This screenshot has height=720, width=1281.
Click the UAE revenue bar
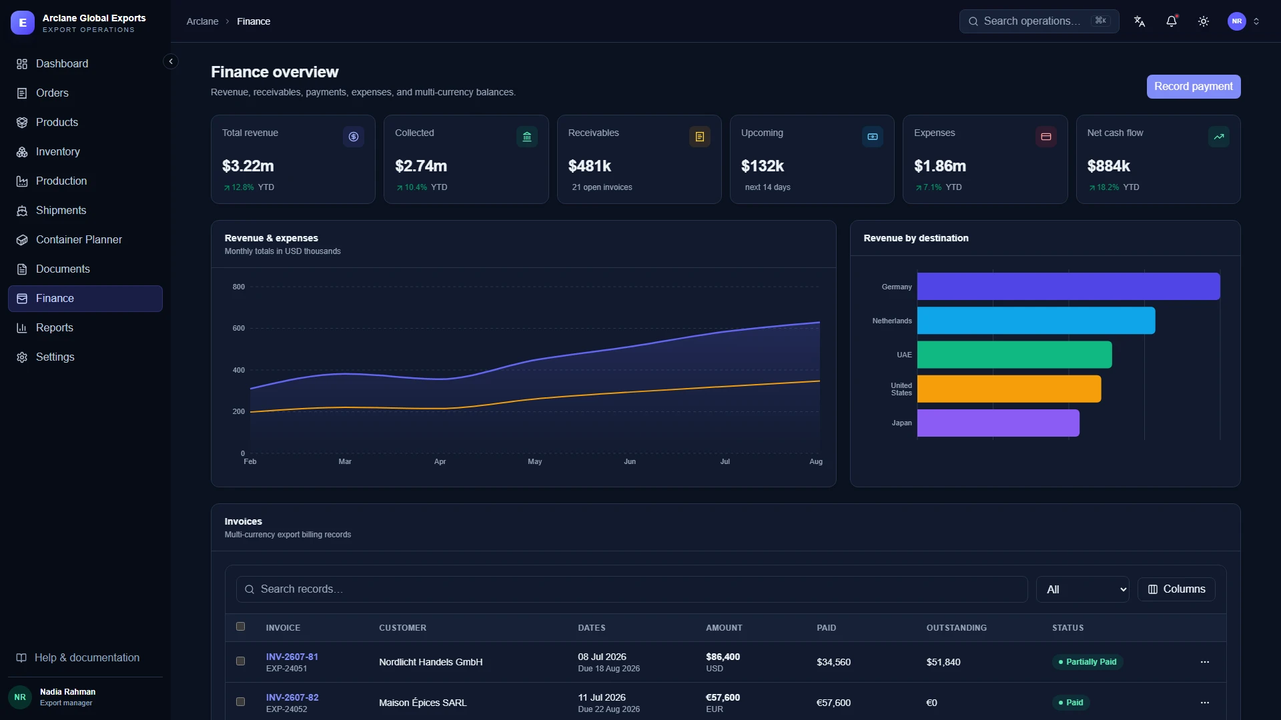pos(1015,355)
